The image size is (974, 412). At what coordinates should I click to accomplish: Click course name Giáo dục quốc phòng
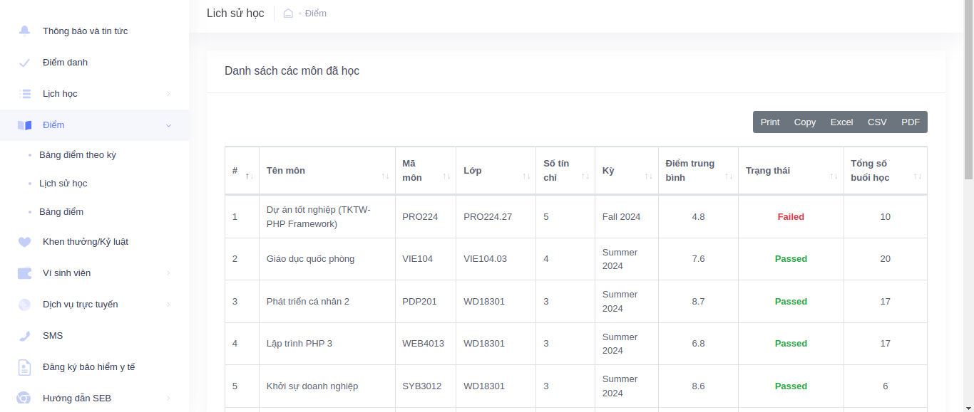(310, 259)
